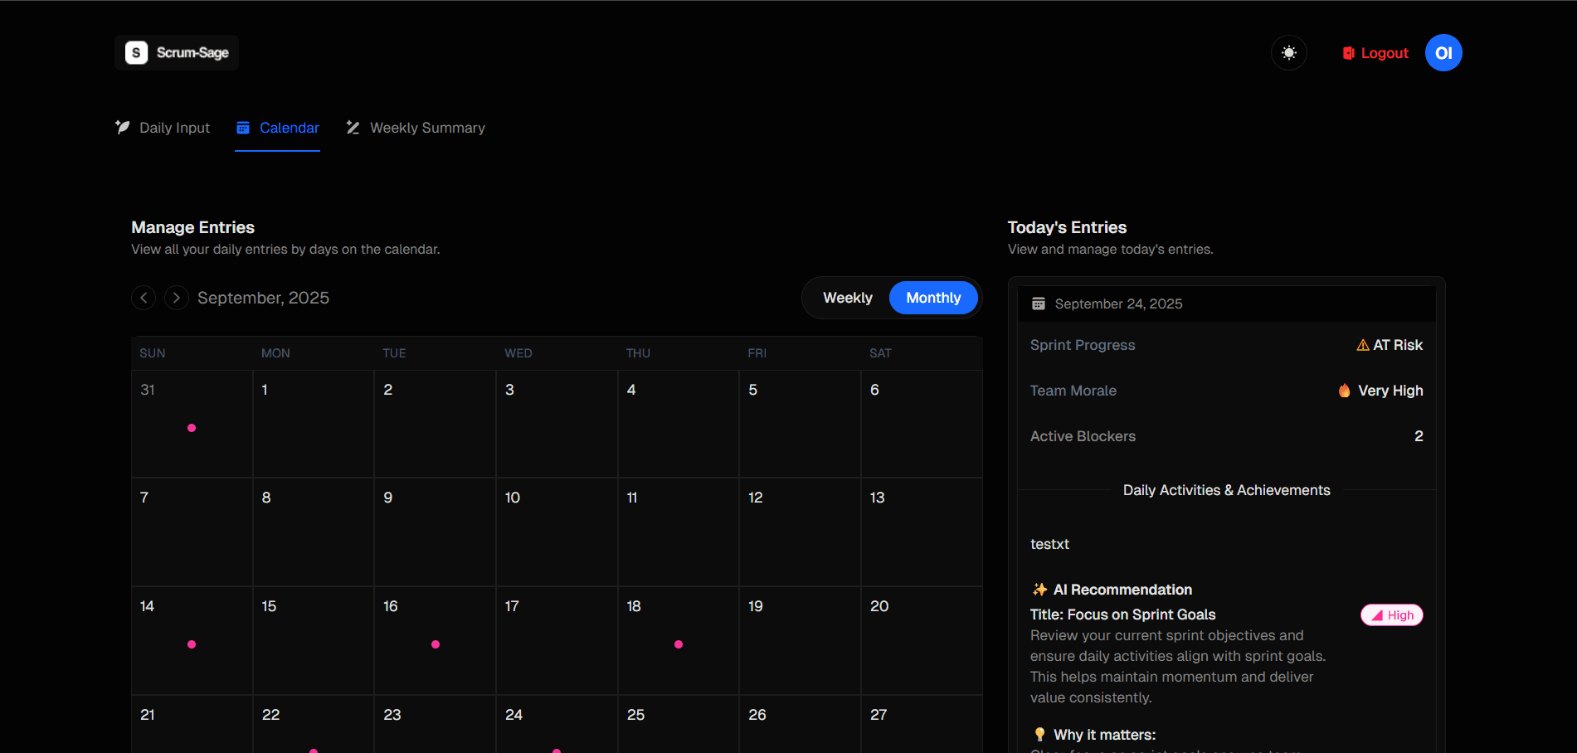The image size is (1577, 753).
Task: Select calendar day 22
Action: (x=314, y=725)
